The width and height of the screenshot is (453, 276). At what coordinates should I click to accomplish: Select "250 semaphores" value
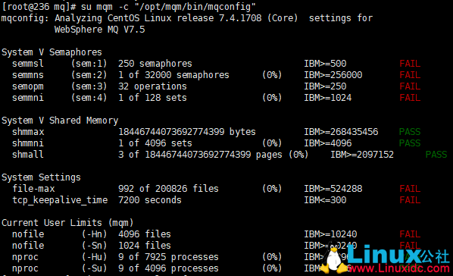click(x=155, y=64)
